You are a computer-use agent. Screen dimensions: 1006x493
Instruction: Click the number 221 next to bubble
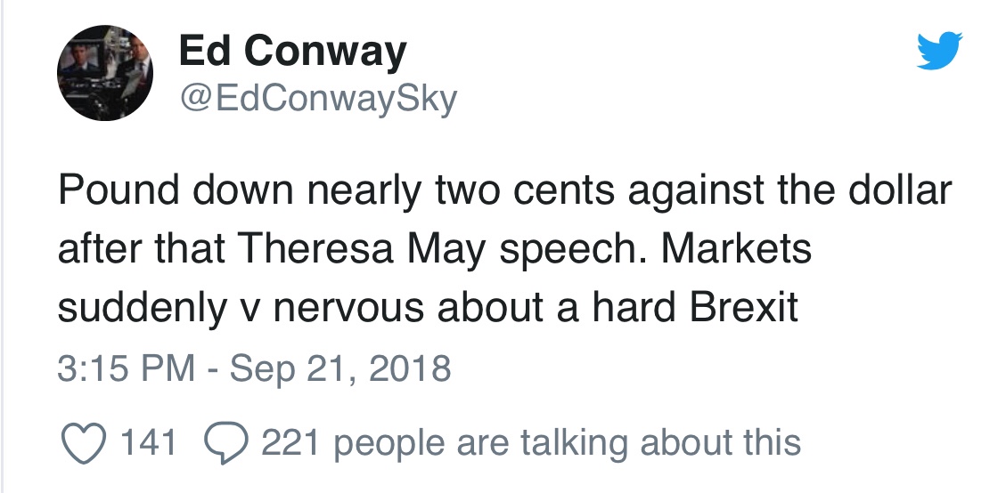click(x=290, y=441)
